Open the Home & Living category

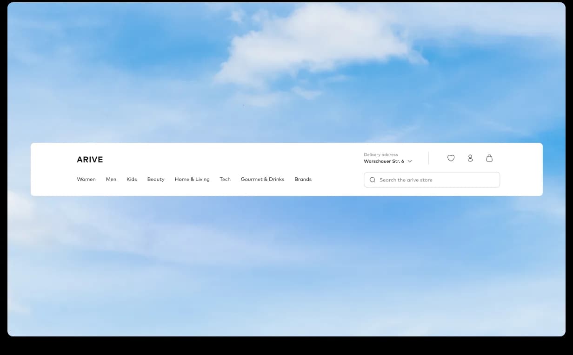click(192, 179)
